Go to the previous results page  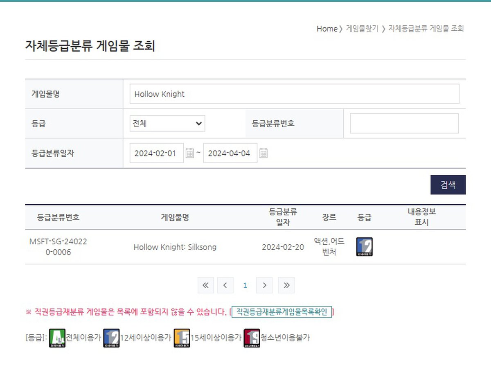point(225,285)
